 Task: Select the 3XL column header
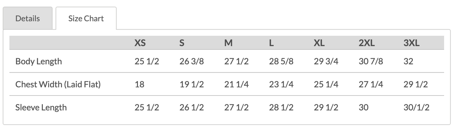[411, 43]
